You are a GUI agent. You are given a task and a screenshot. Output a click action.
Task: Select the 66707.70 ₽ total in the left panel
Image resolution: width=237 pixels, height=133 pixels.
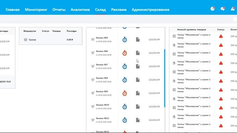(x=5, y=82)
